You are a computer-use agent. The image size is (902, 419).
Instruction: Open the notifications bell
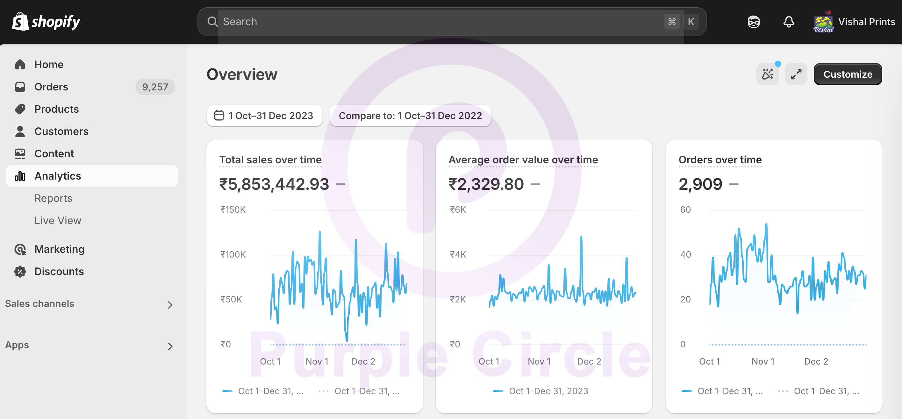(x=789, y=22)
